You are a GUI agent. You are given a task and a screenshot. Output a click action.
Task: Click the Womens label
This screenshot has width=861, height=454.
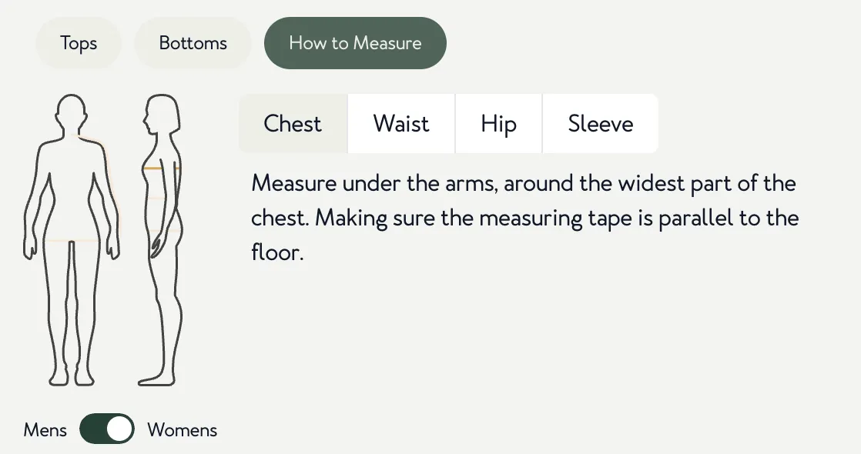(x=183, y=430)
